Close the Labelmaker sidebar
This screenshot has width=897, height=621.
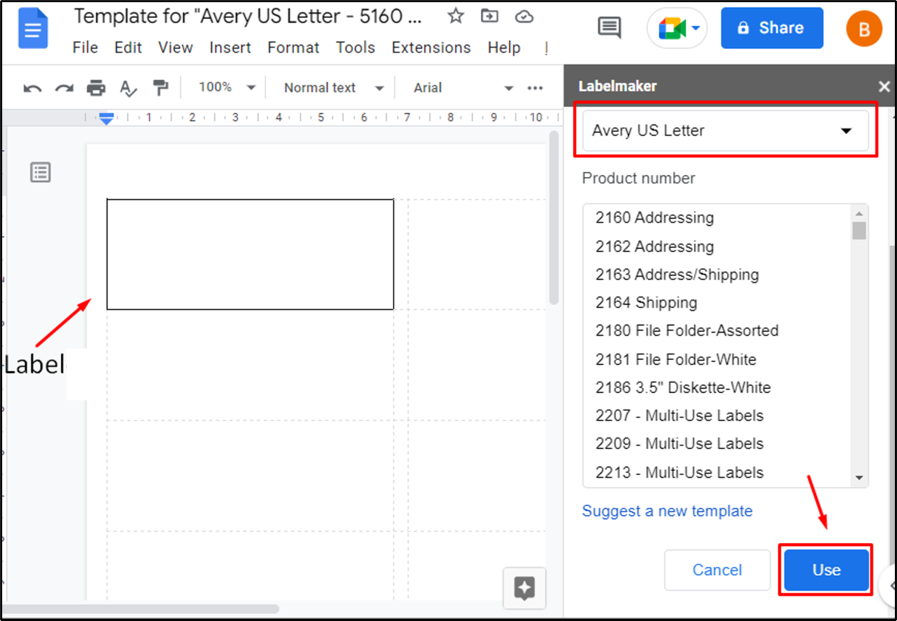coord(884,87)
